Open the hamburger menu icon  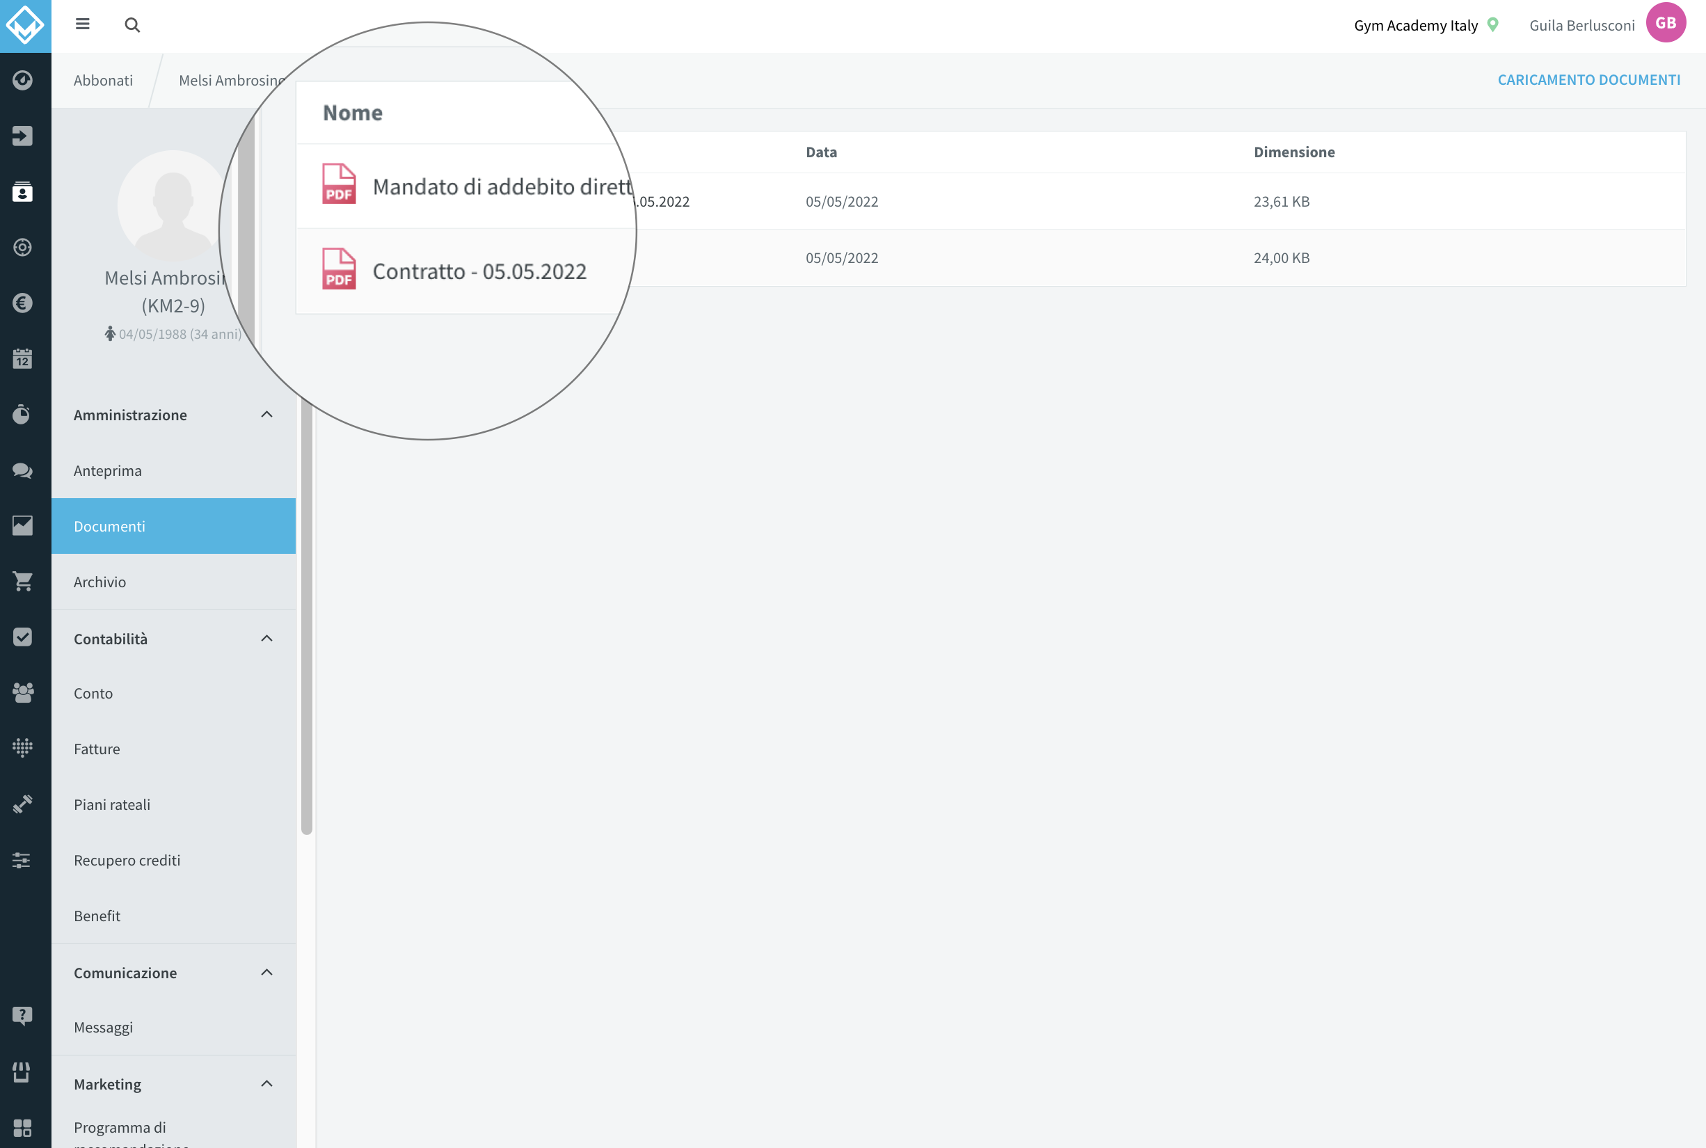[x=83, y=24]
